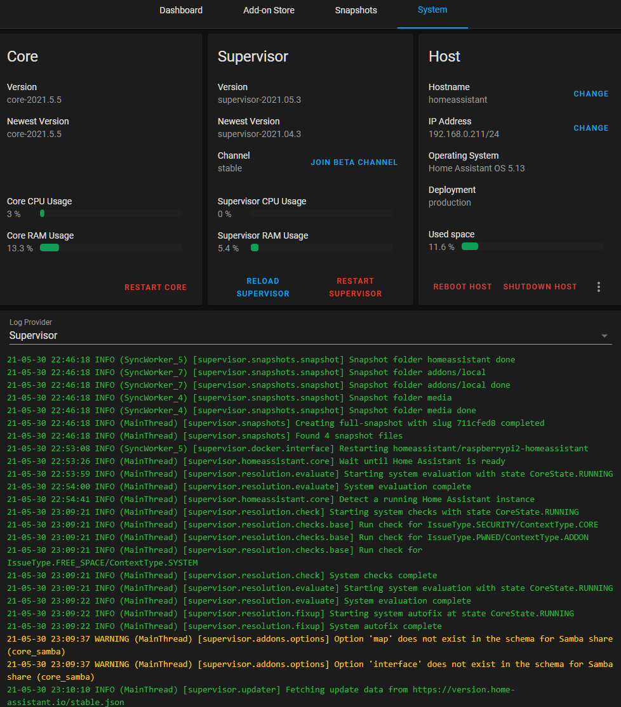
Task: Click RESTART CORE button
Action: click(156, 287)
